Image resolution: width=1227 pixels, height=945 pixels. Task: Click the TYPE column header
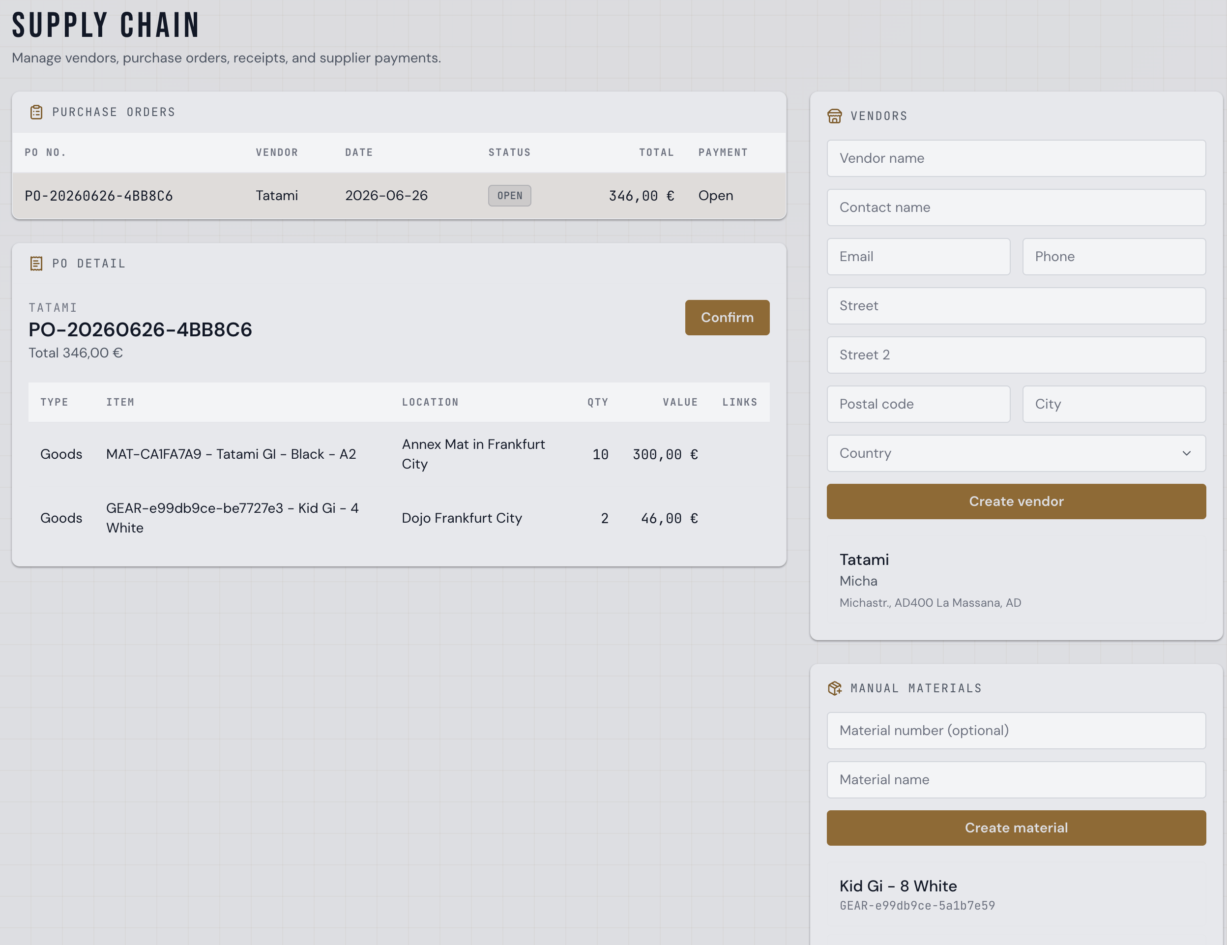[55, 402]
